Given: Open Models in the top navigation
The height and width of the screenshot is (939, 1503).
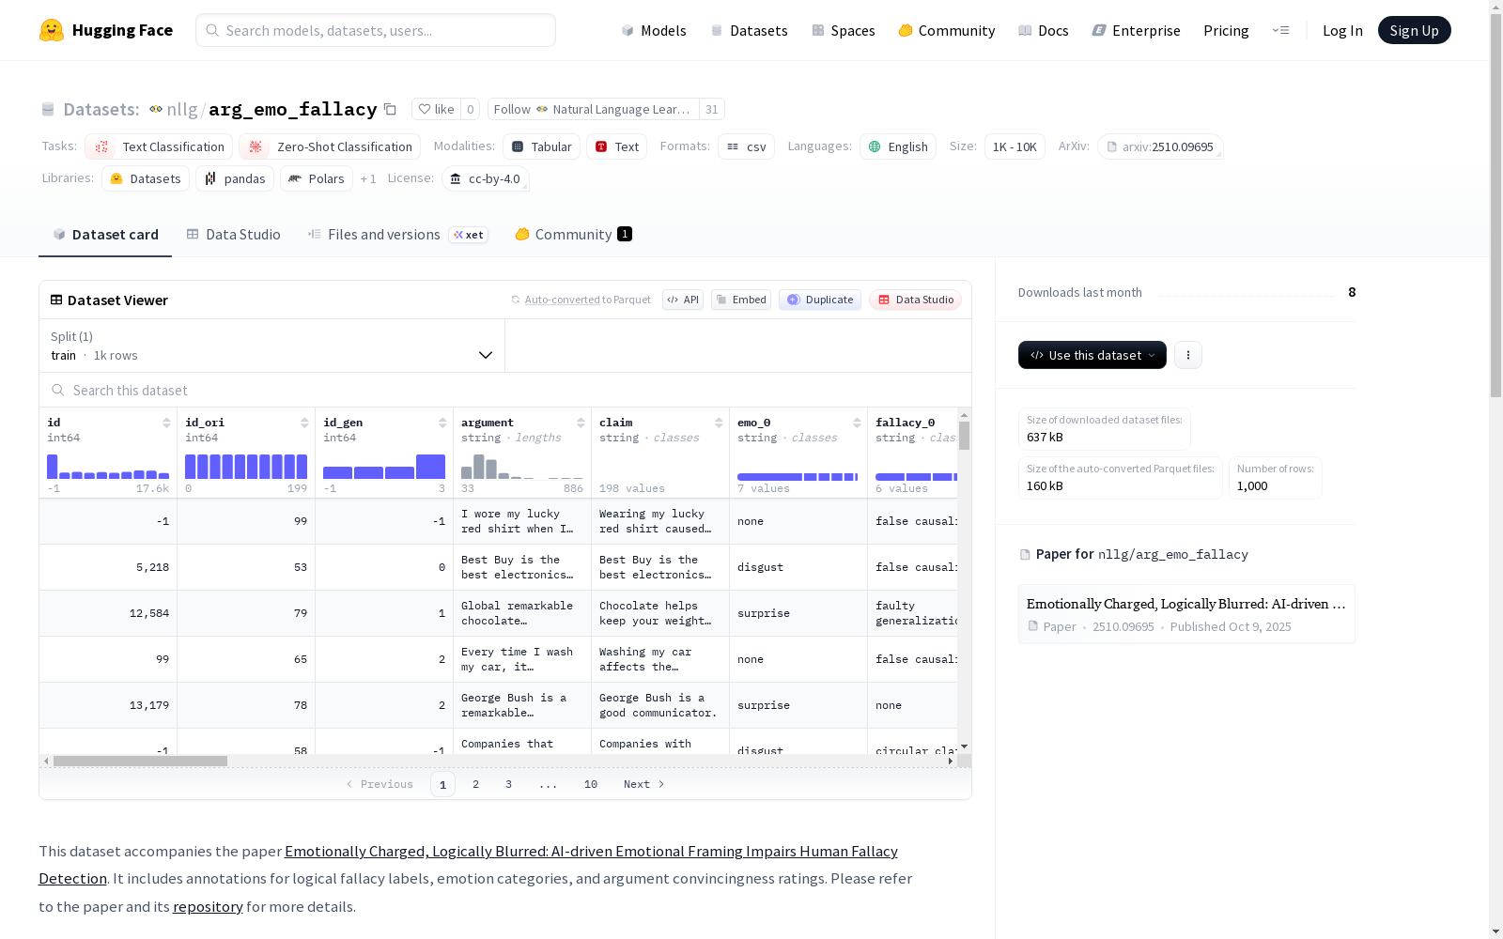Looking at the screenshot, I should pyautogui.click(x=654, y=30).
